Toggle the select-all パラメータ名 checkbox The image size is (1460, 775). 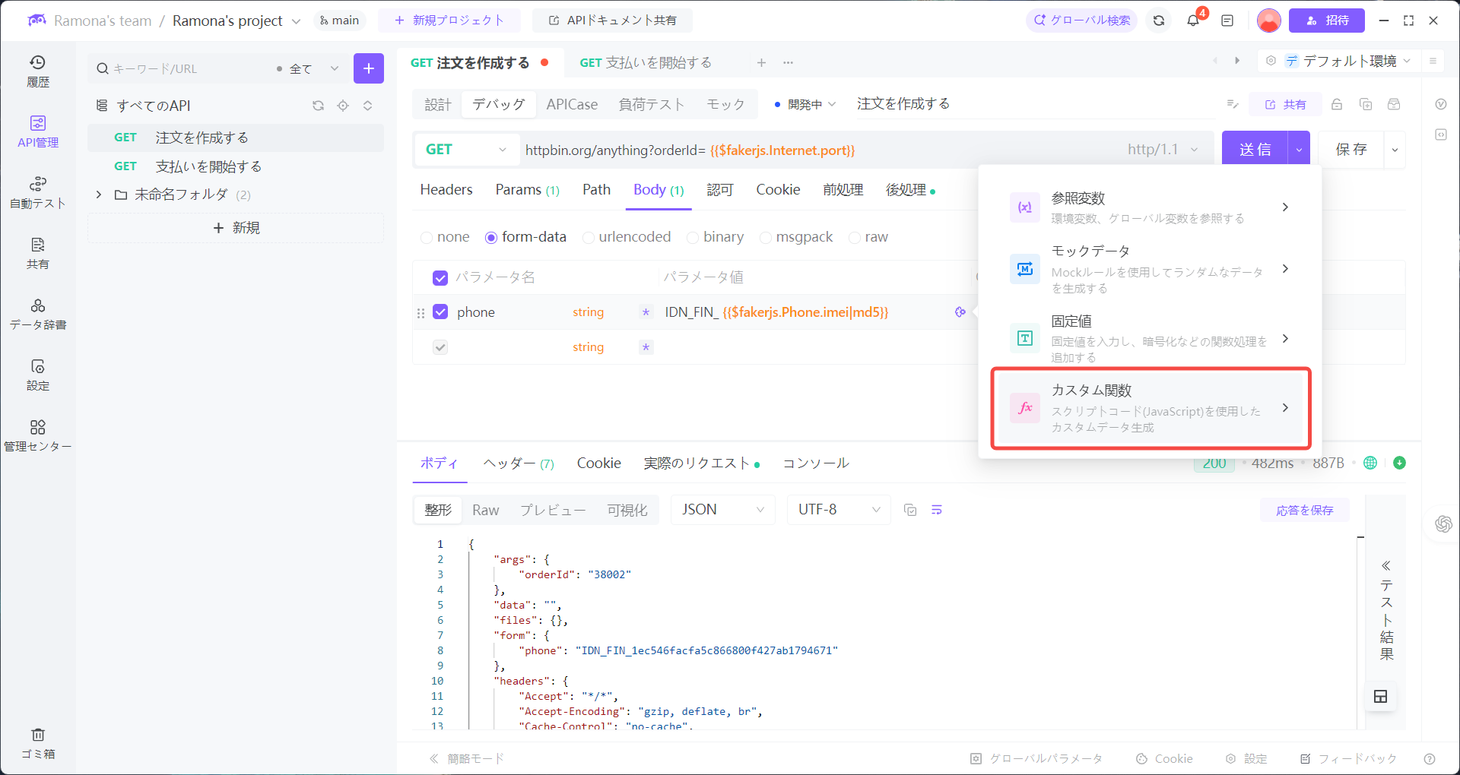pos(440,277)
